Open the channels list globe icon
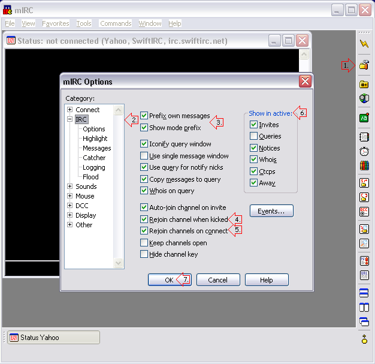The width and height of the screenshot is (375, 364). click(364, 98)
